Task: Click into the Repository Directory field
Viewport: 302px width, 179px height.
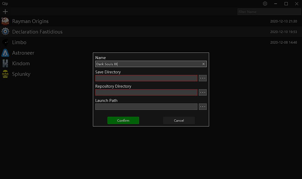Action: tap(146, 92)
